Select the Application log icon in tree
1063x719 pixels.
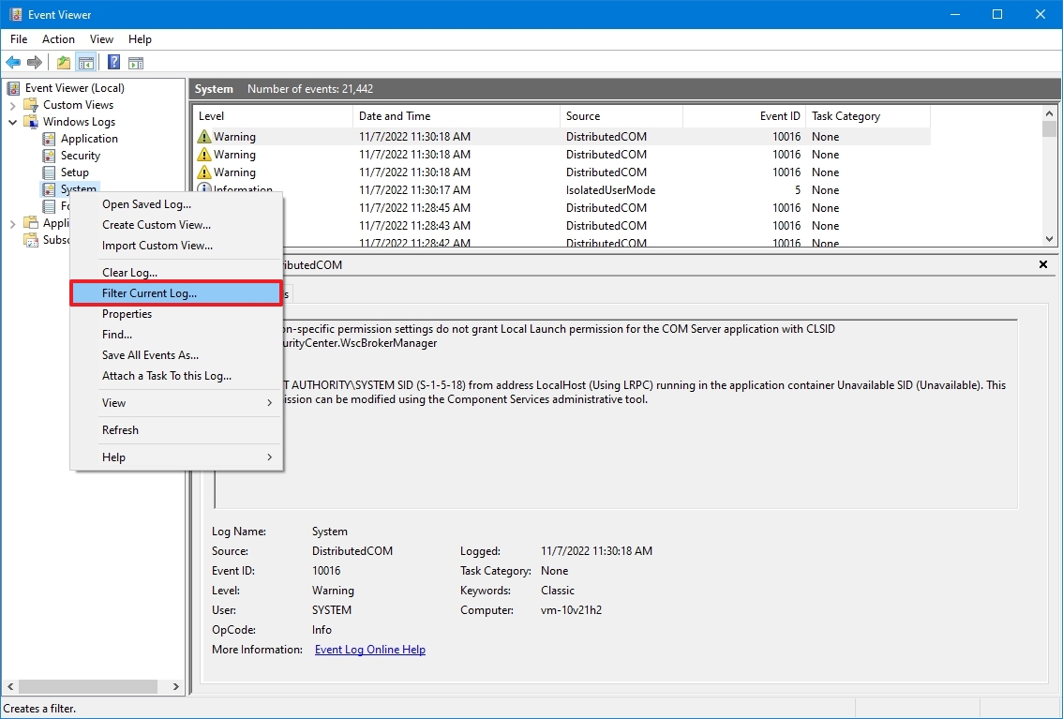(50, 139)
